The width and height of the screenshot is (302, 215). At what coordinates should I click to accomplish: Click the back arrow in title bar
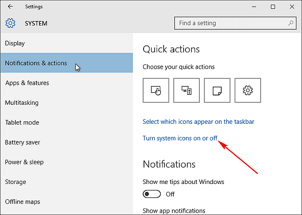pyautogui.click(x=10, y=6)
